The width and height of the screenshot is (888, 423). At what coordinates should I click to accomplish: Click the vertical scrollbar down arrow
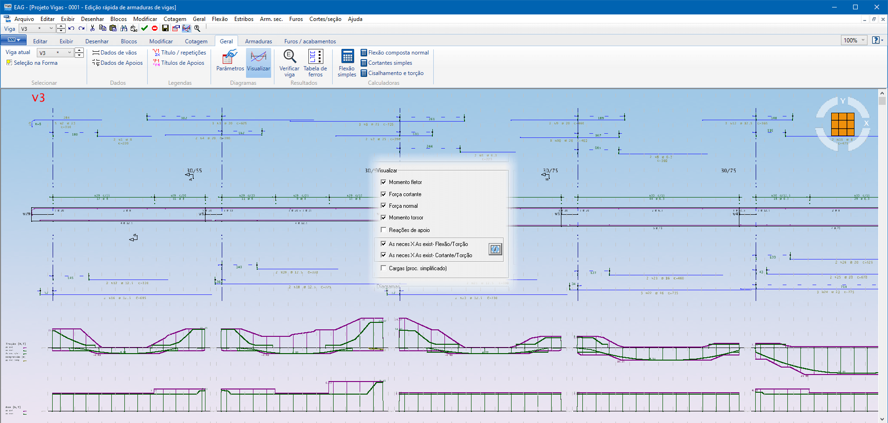coord(882,419)
